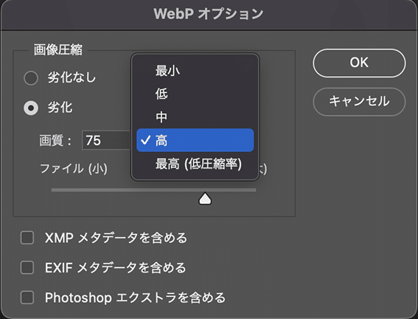Choose 最高 (低圧縮率) preset

point(195,164)
